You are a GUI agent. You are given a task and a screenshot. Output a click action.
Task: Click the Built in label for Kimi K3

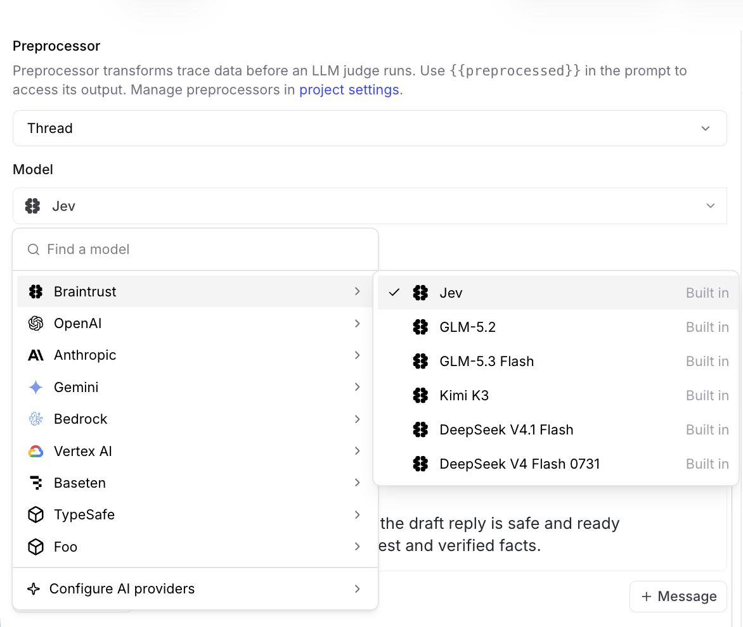coord(707,395)
